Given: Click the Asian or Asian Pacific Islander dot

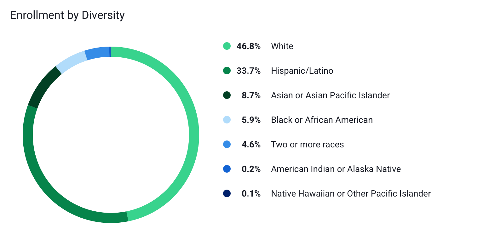Looking at the screenshot, I should point(227,95).
